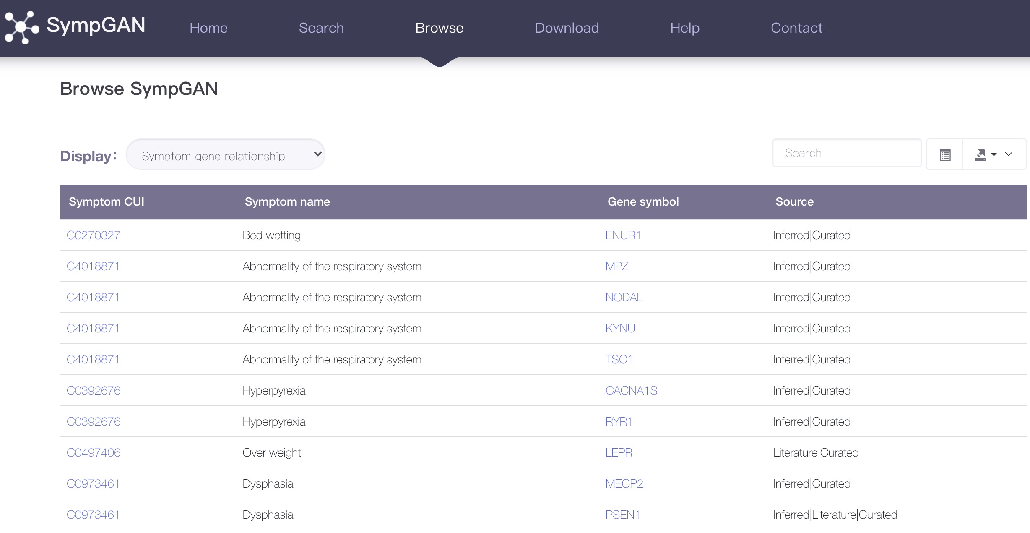The height and width of the screenshot is (533, 1030).
Task: Open the NODAL gene link
Action: click(x=624, y=298)
